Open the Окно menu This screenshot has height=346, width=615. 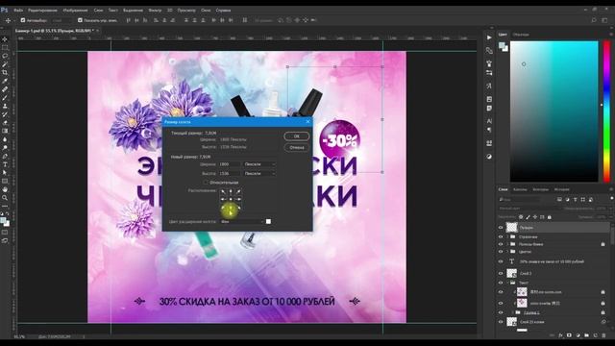pos(206,11)
